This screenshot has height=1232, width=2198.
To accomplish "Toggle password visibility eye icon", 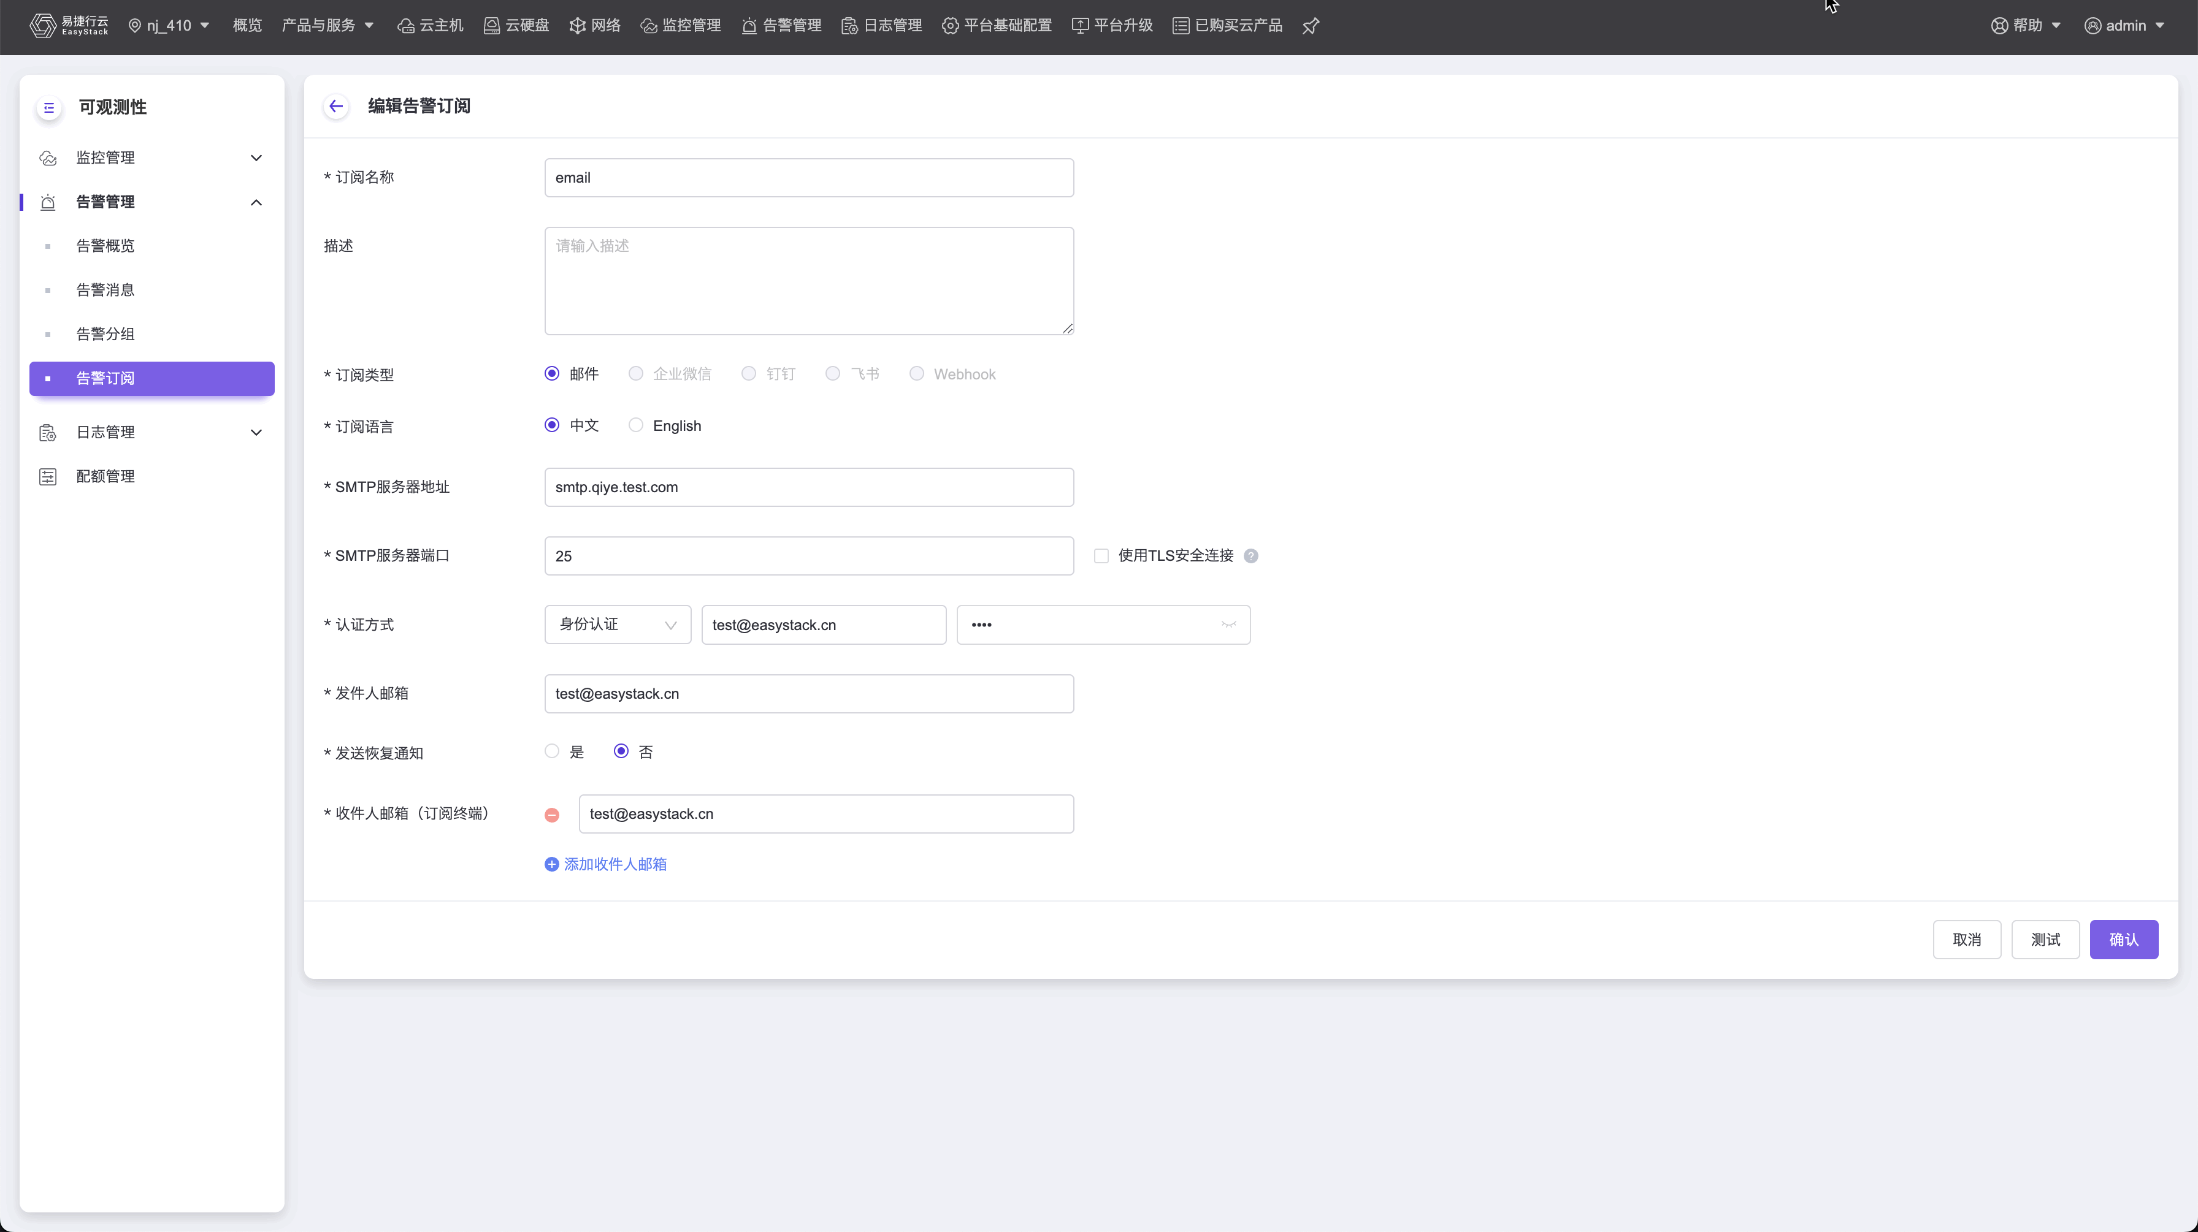I will pos(1228,625).
